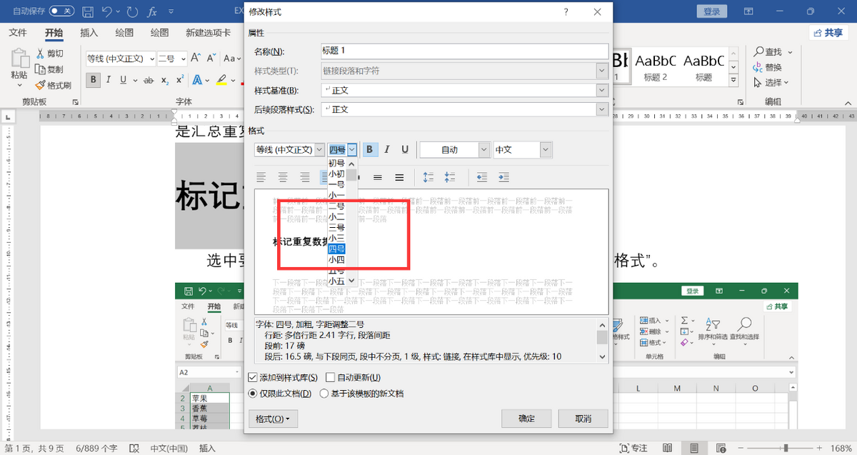Toggle ribbon strikethrough ab button
This screenshot has width=857, height=455.
coord(149,80)
